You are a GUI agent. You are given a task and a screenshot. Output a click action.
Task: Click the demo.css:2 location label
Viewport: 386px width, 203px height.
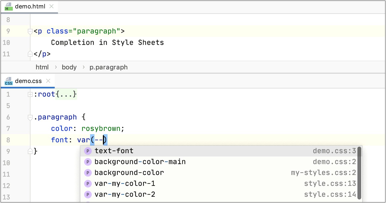(334, 162)
